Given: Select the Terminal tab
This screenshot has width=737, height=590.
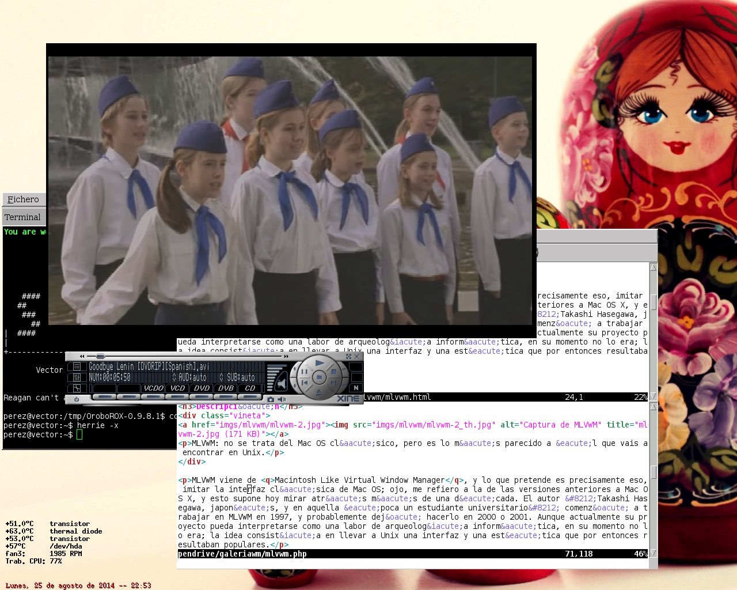Looking at the screenshot, I should 22,217.
